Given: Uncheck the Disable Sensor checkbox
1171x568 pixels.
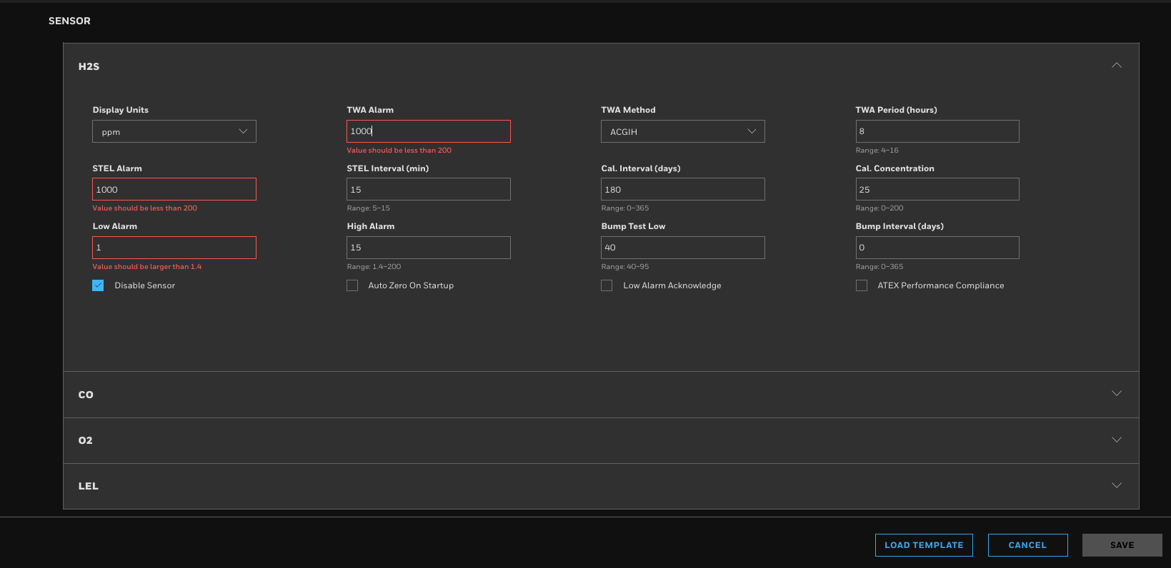Looking at the screenshot, I should [x=99, y=285].
